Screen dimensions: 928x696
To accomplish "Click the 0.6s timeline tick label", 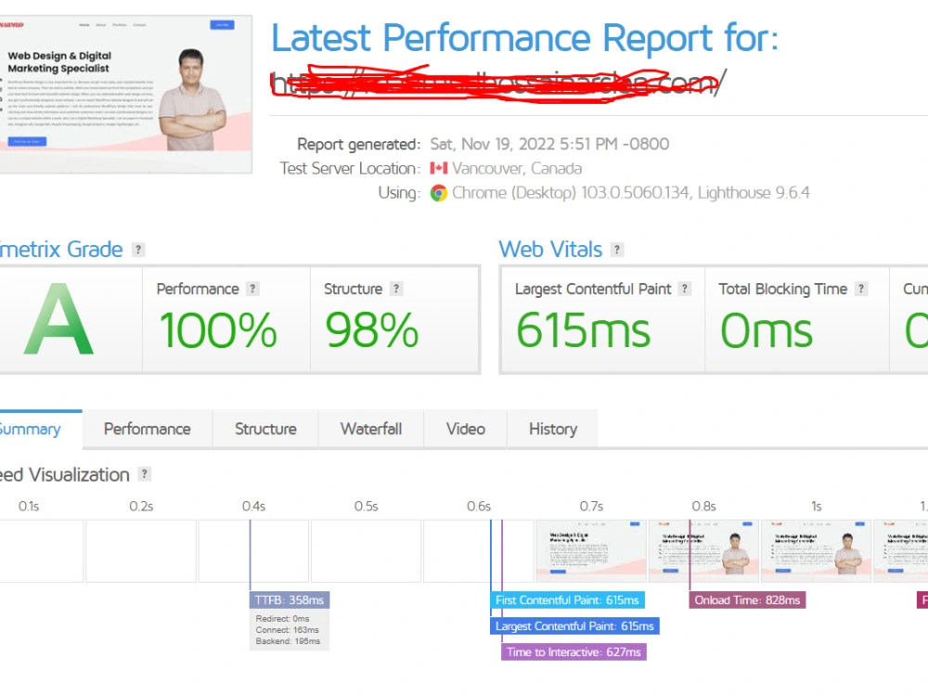I will click(478, 507).
